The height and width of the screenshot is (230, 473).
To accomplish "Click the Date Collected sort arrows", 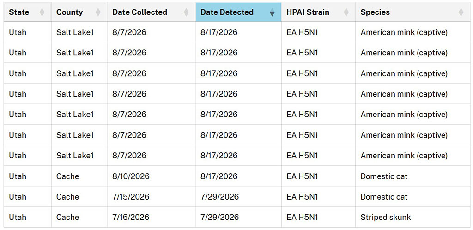I will coord(187,12).
